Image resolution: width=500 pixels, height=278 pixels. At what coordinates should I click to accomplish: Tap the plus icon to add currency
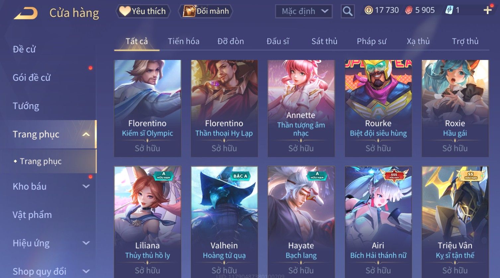click(487, 10)
